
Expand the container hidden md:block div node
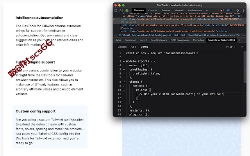click(x=121, y=31)
